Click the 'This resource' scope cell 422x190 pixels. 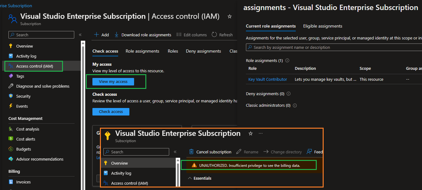pyautogui.click(x=372, y=79)
